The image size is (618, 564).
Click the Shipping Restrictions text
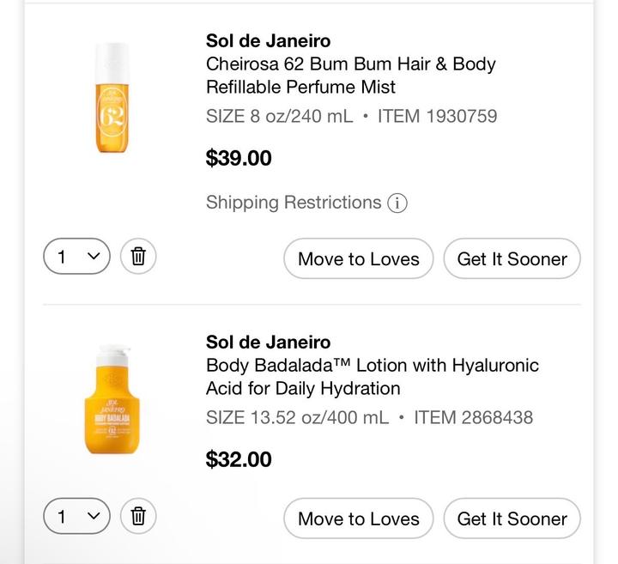(293, 203)
